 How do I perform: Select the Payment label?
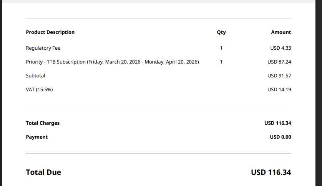coord(37,137)
